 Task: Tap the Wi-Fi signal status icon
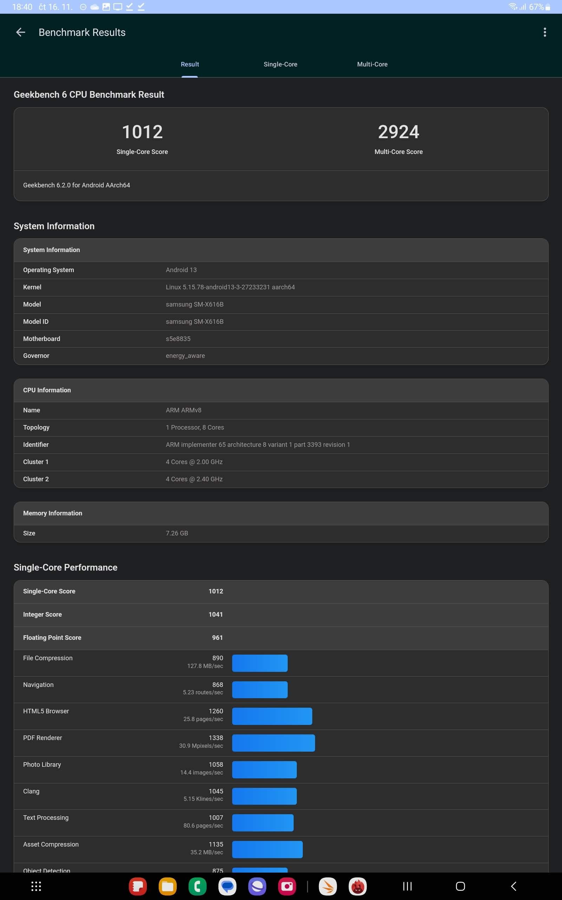pos(513,7)
